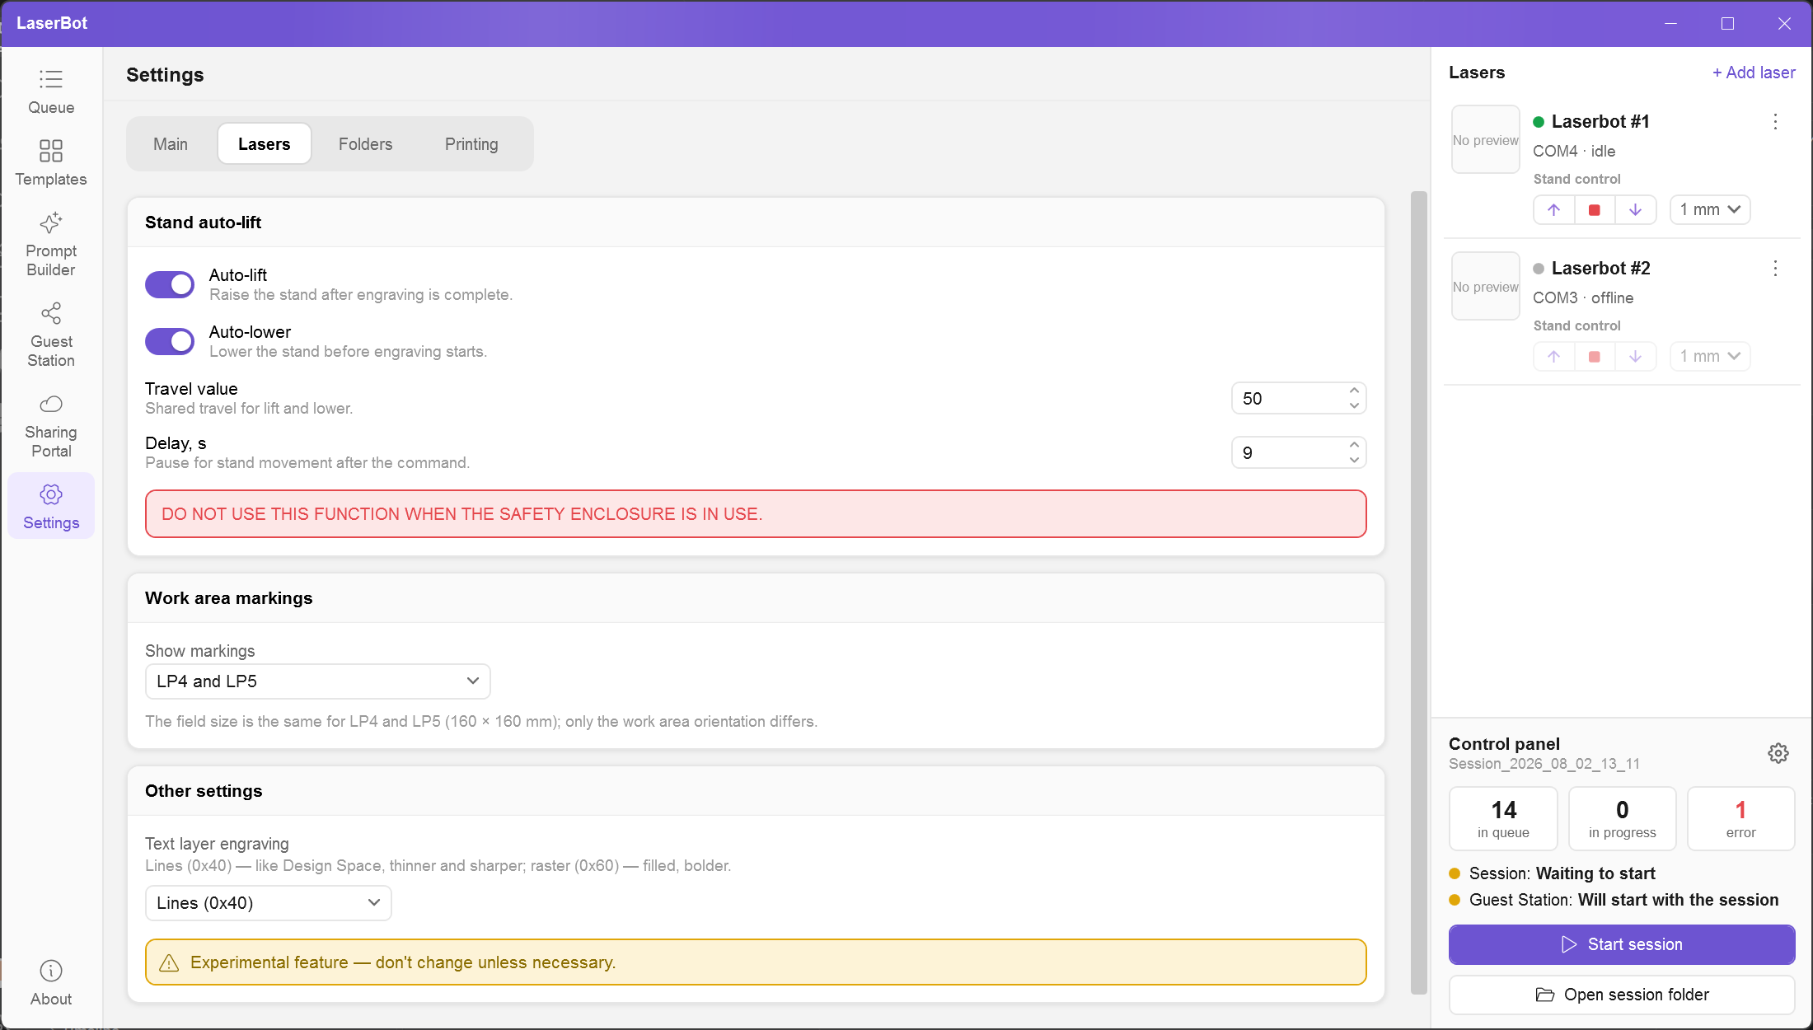This screenshot has height=1030, width=1813.
Task: Select the Lasers tab
Action: tap(265, 144)
